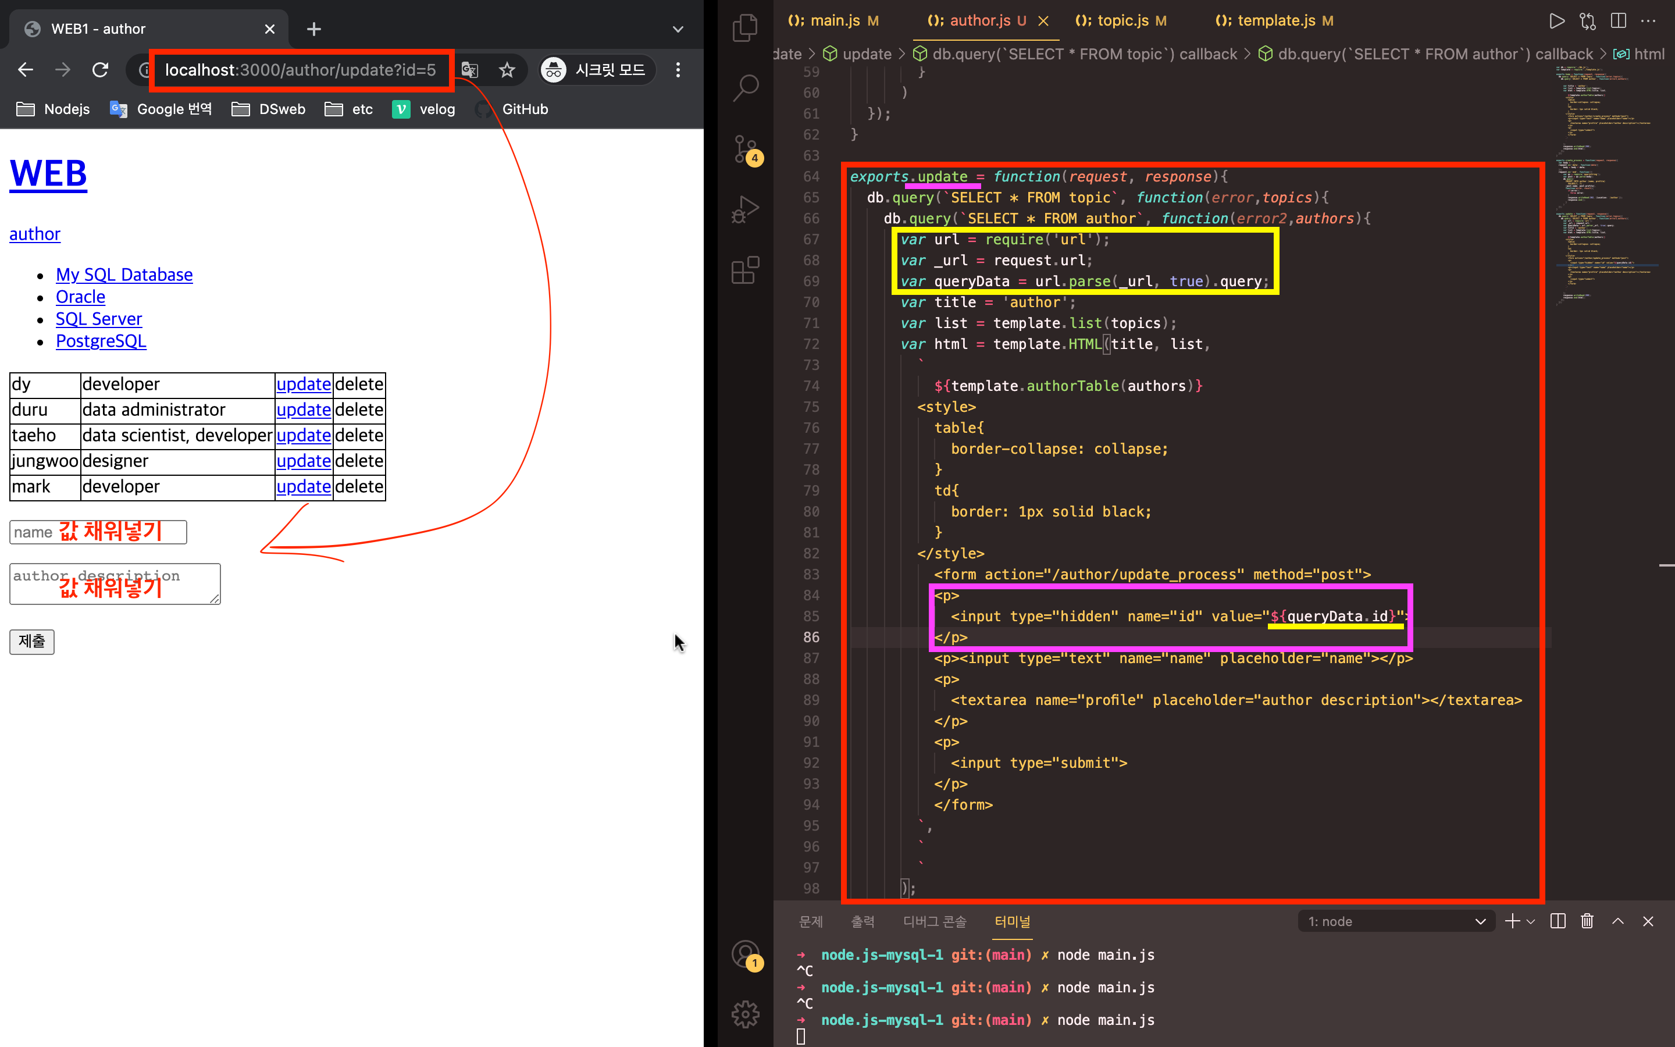Image resolution: width=1675 pixels, height=1047 pixels.
Task: Click the name text input field
Action: pos(98,532)
